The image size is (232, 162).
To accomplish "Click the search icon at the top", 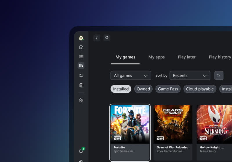I will (107, 38).
